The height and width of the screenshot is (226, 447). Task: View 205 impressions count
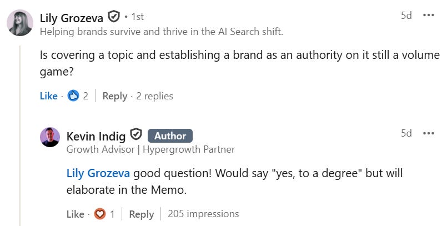pos(203,214)
